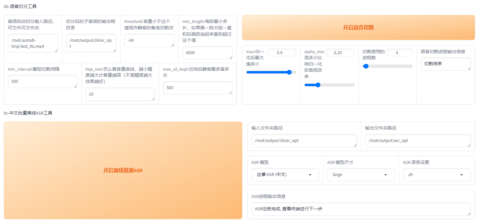Edit the ASR 输入文件夹路径 field
478x224 pixels.
(304, 141)
